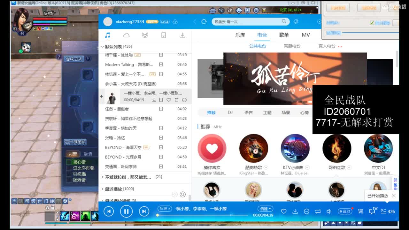Click the 合成公式 button in game panel
The image size is (409, 230).
pos(74,59)
